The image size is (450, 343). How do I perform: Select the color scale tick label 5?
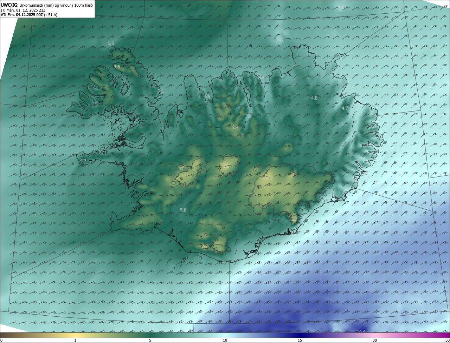point(150,340)
